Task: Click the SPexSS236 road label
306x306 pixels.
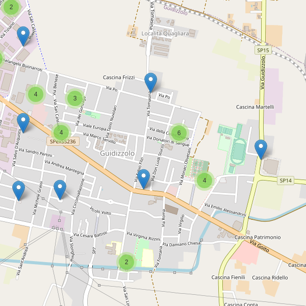Action: (63, 141)
